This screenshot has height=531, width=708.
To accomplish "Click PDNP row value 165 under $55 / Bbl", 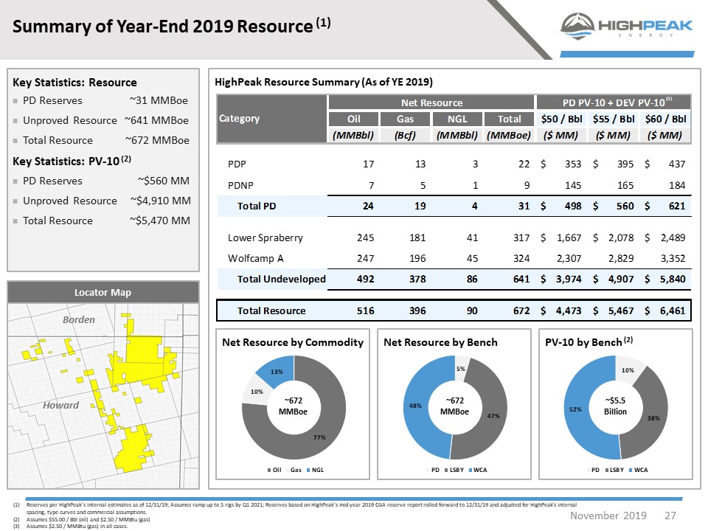I will click(x=625, y=185).
